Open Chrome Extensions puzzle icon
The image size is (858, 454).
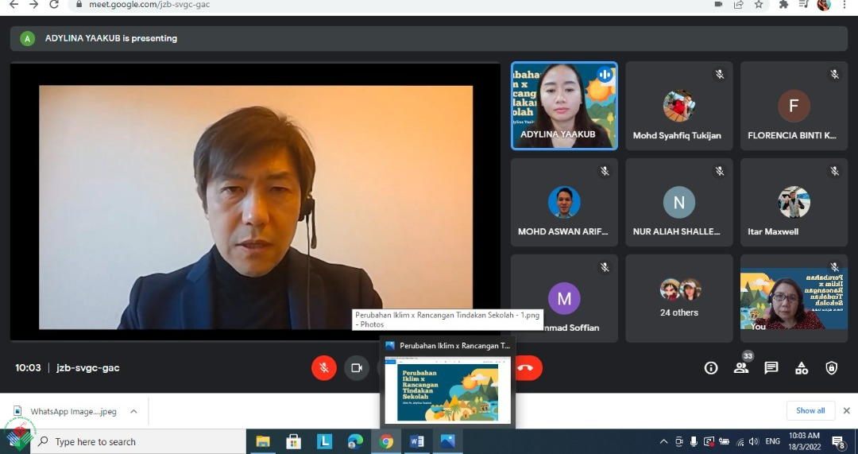coord(783,5)
